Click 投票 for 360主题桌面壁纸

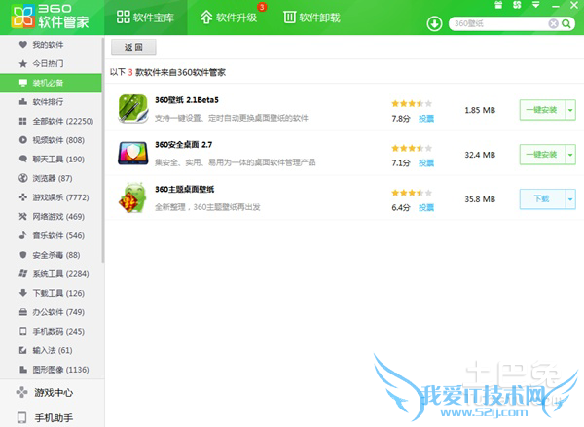click(x=426, y=208)
